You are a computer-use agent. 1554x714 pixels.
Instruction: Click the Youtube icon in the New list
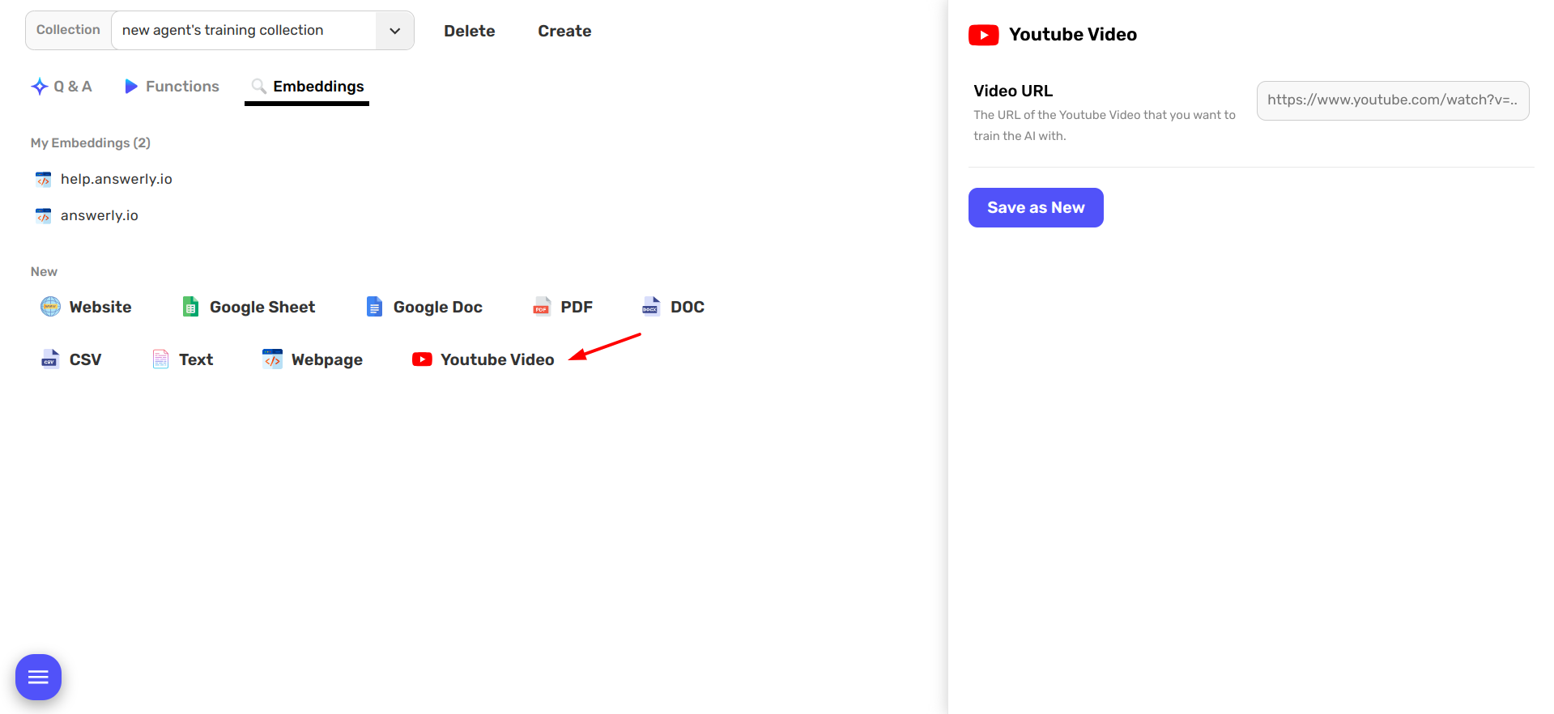pos(422,359)
